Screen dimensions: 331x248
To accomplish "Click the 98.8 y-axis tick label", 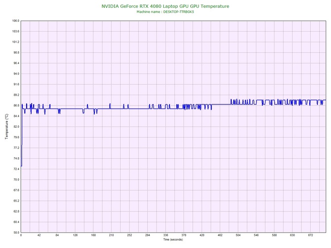I will (16, 52).
